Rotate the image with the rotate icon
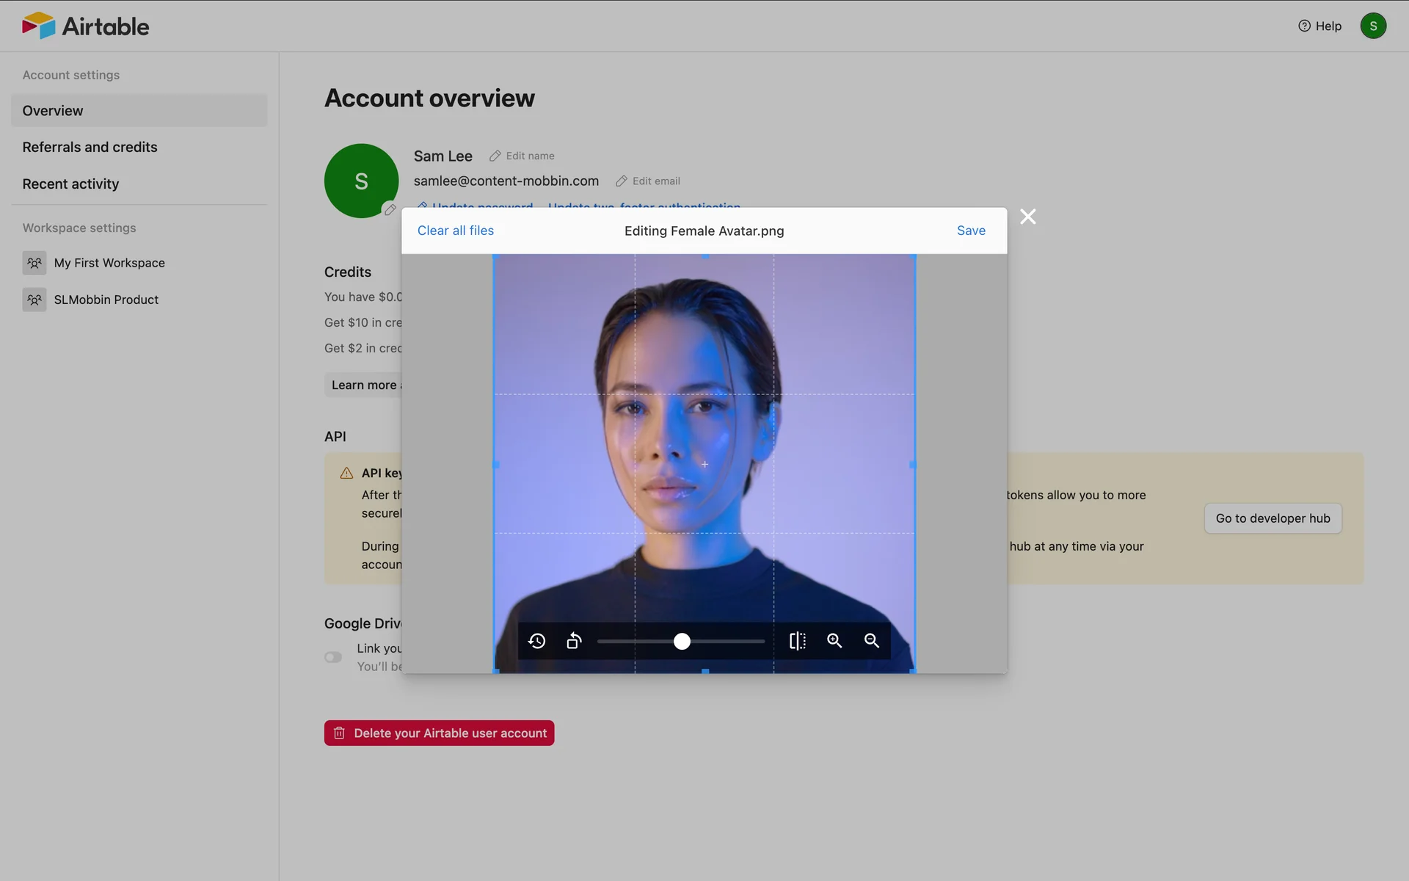This screenshot has width=1409, height=881. tap(574, 641)
